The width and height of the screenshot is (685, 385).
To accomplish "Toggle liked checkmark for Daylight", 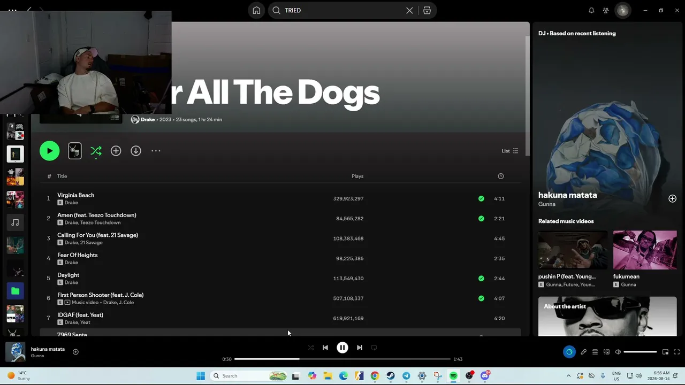I will [481, 278].
